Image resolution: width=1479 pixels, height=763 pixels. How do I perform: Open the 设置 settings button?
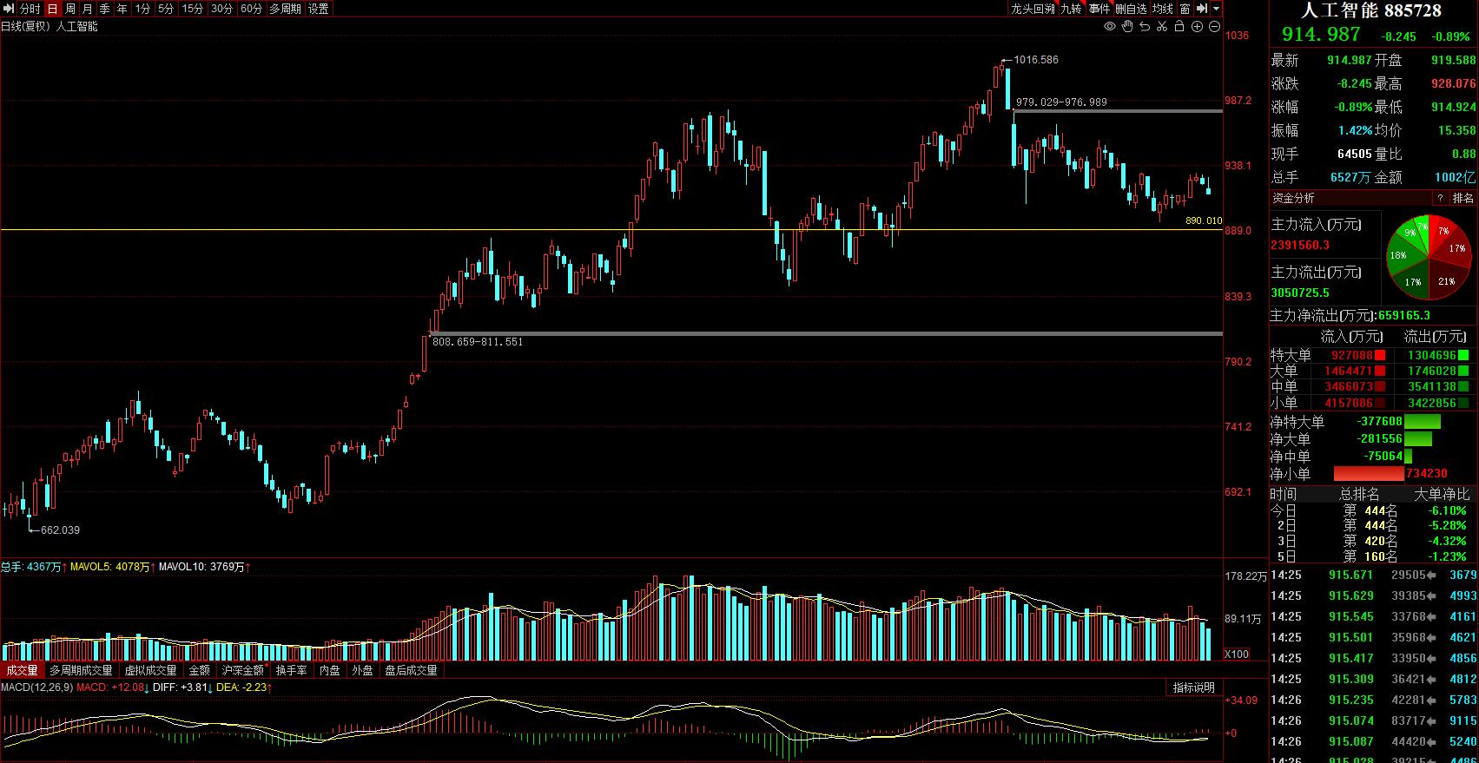pos(319,9)
